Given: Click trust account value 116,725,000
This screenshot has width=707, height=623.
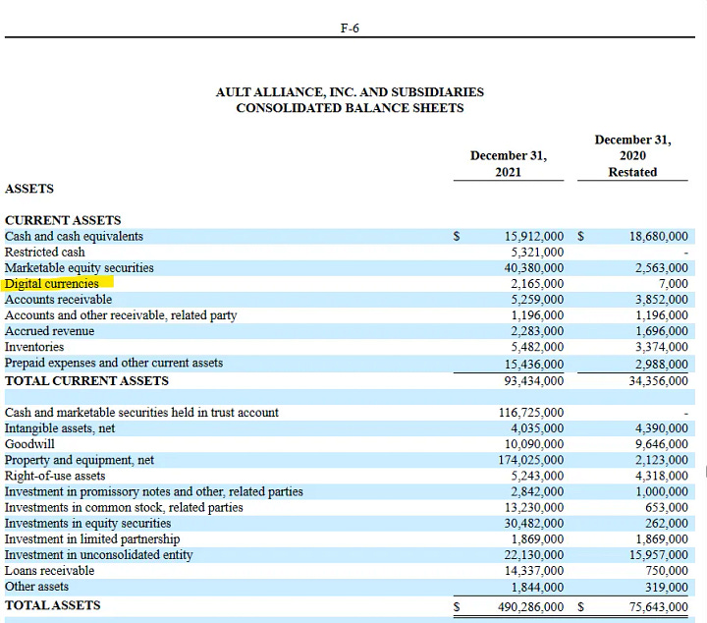Looking at the screenshot, I should 531,413.
